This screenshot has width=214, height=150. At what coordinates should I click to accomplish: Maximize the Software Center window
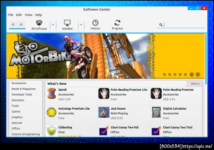tap(197, 8)
